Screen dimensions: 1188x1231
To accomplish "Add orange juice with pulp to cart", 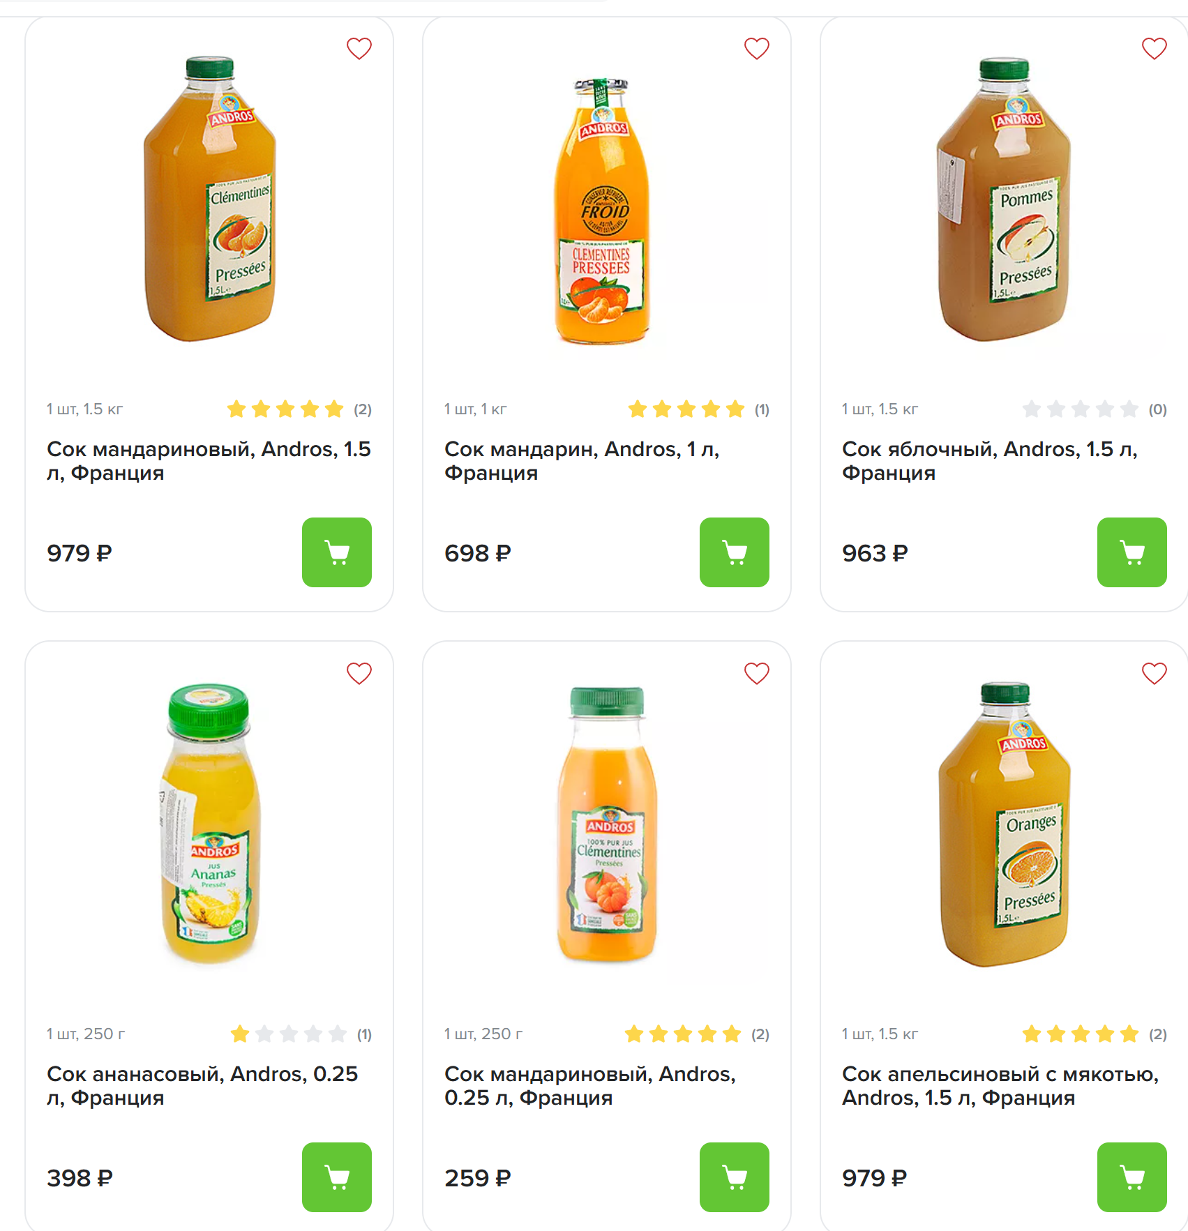I will coord(1131,1177).
